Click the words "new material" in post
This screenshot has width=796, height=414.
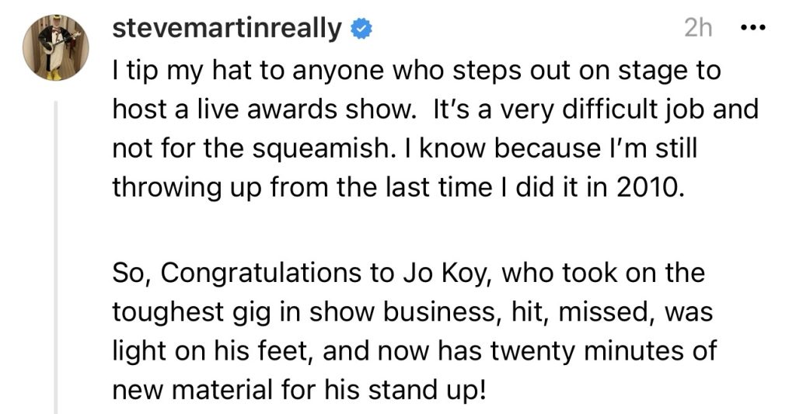192,390
